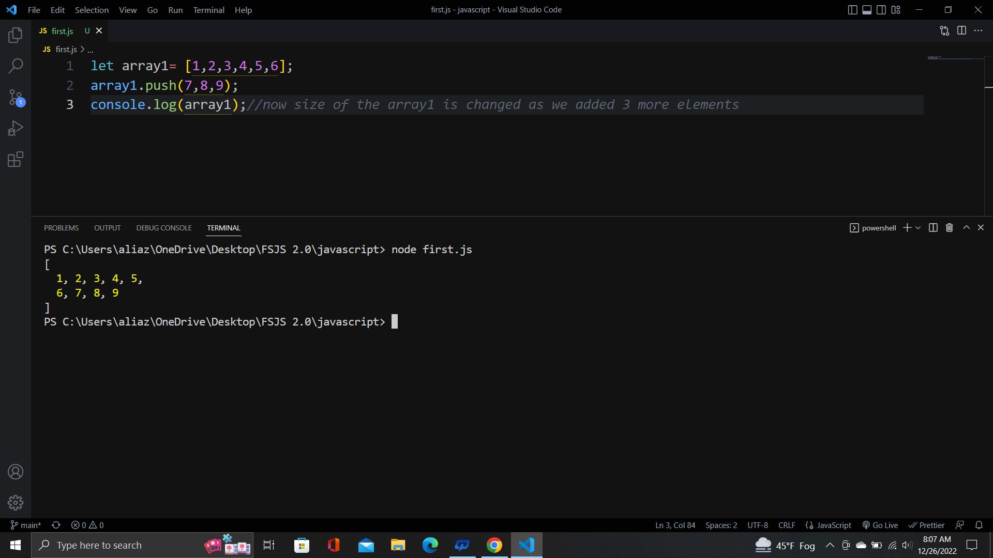The image size is (993, 558).
Task: Switch to the DEBUG CONSOLE tab
Action: 163,228
